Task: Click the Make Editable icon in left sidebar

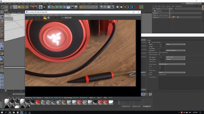Action: [x=2, y=12]
